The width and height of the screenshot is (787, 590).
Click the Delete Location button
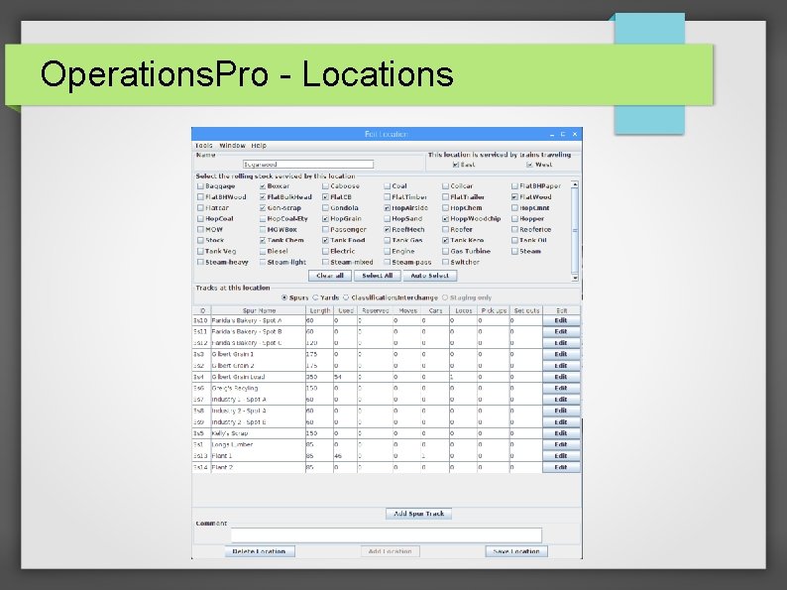(260, 551)
